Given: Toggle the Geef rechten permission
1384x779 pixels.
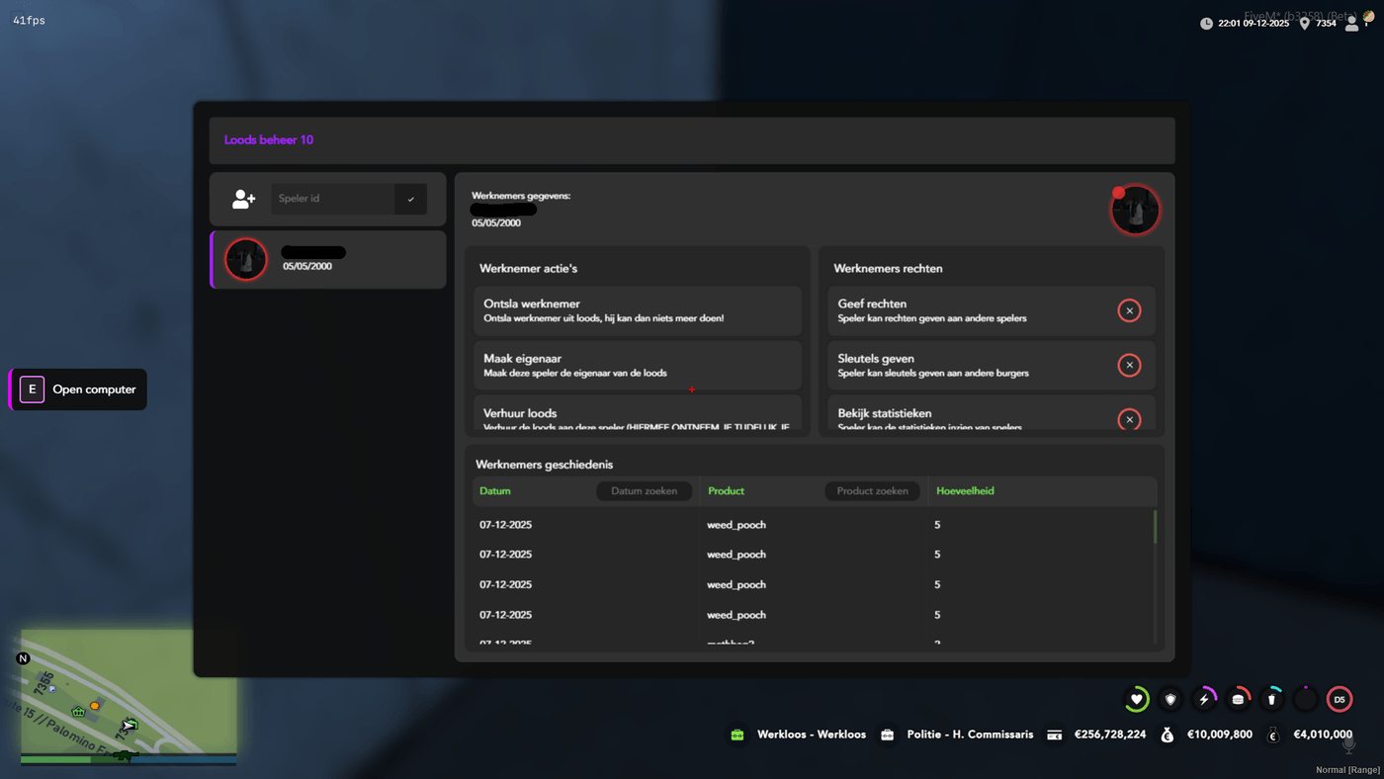Looking at the screenshot, I should click(x=1129, y=310).
